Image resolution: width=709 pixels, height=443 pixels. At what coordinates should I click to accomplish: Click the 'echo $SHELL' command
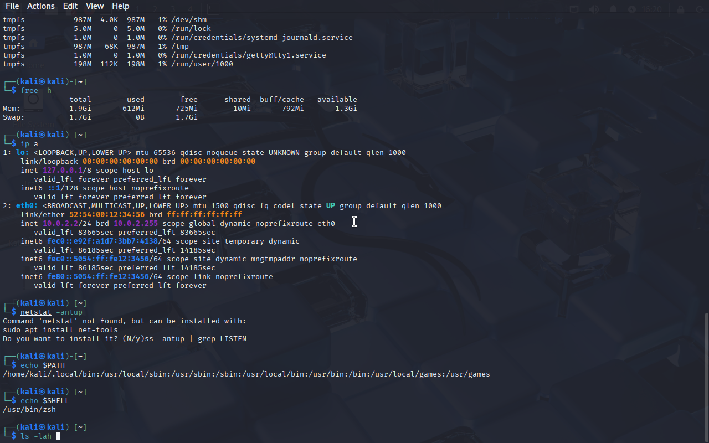tap(45, 401)
